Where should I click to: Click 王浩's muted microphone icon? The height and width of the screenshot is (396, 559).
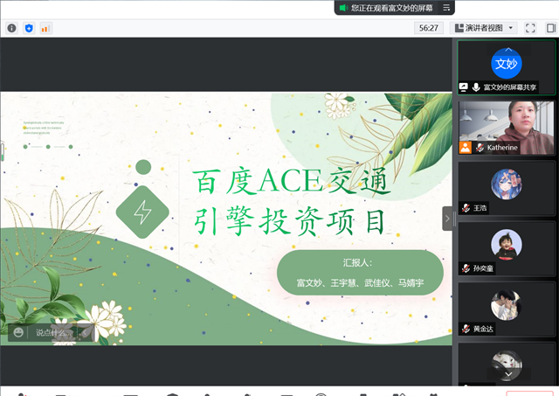click(x=466, y=208)
